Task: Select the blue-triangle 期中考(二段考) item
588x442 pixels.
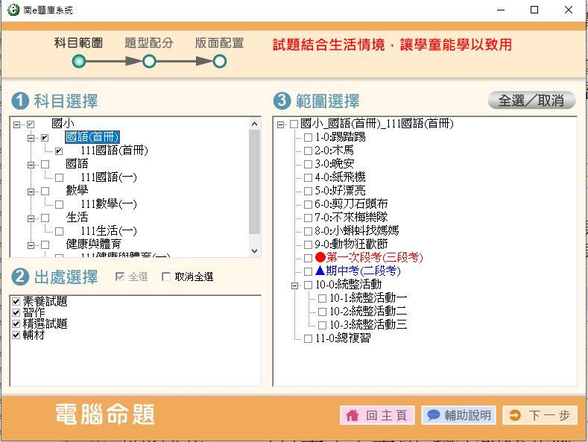Action: click(363, 271)
